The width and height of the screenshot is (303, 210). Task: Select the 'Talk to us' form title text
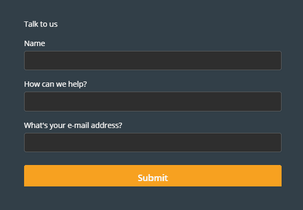(41, 24)
